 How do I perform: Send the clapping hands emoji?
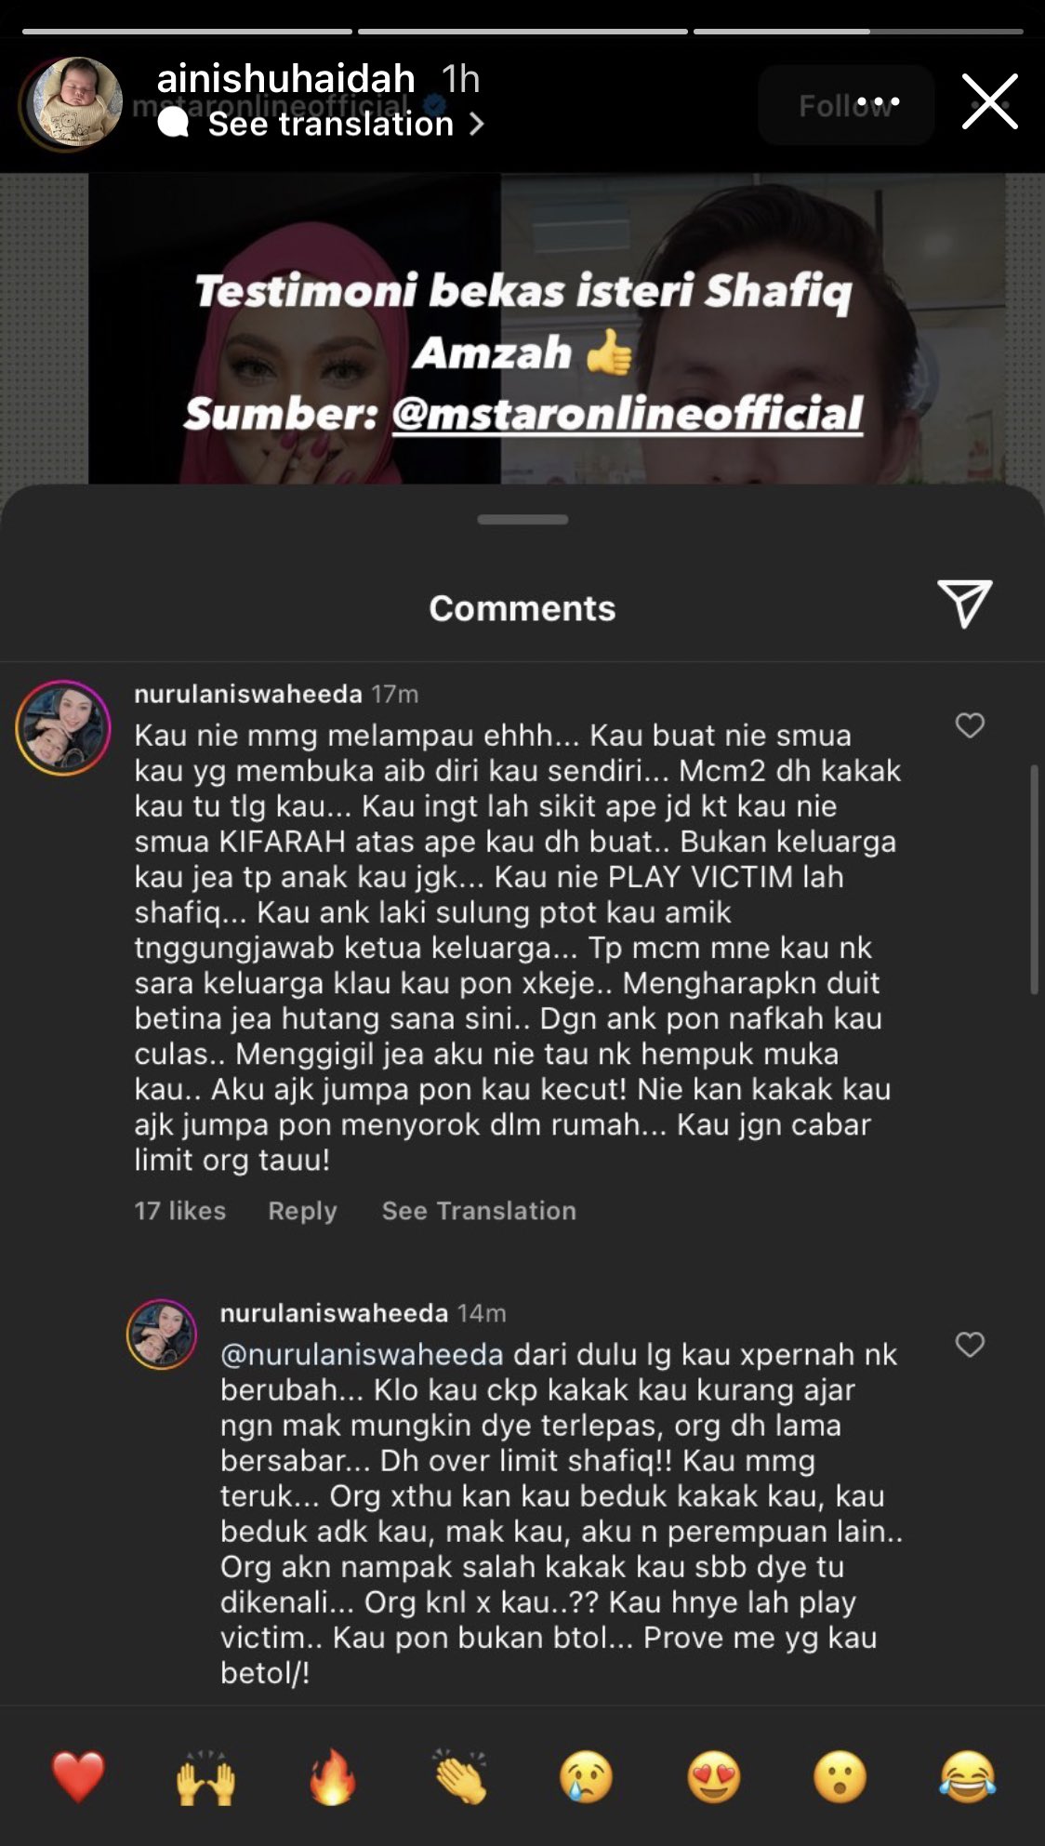click(x=460, y=1777)
